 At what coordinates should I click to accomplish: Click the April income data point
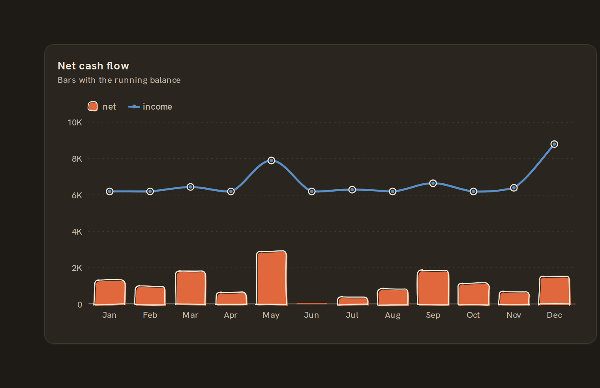pos(231,191)
